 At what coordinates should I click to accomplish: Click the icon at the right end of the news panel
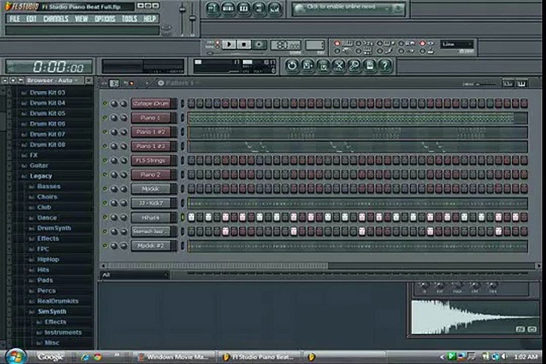click(x=397, y=9)
